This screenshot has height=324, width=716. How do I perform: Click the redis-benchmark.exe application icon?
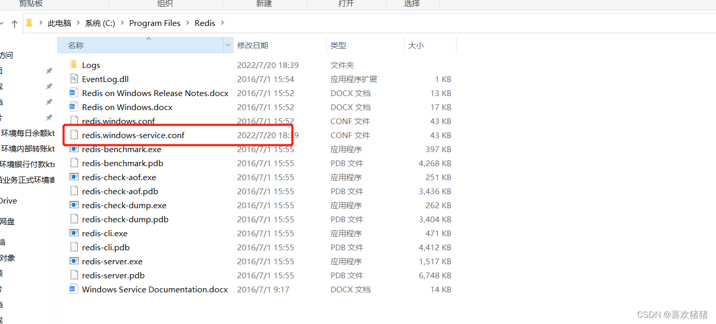tap(74, 149)
